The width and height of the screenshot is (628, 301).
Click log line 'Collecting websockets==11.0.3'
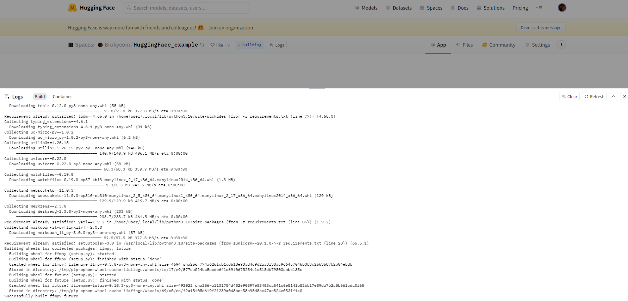pyautogui.click(x=39, y=190)
